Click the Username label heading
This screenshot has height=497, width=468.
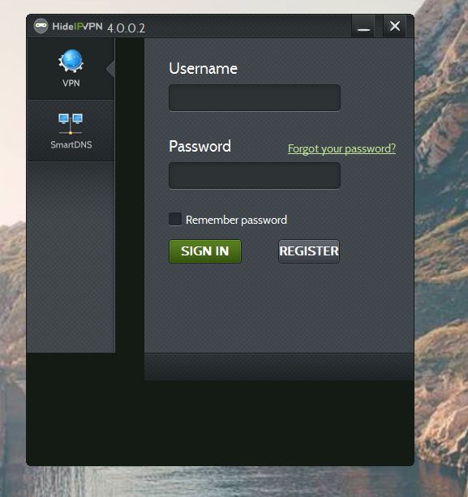204,68
